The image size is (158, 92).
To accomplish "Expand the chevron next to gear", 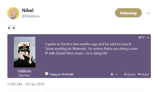I will 116,74.
